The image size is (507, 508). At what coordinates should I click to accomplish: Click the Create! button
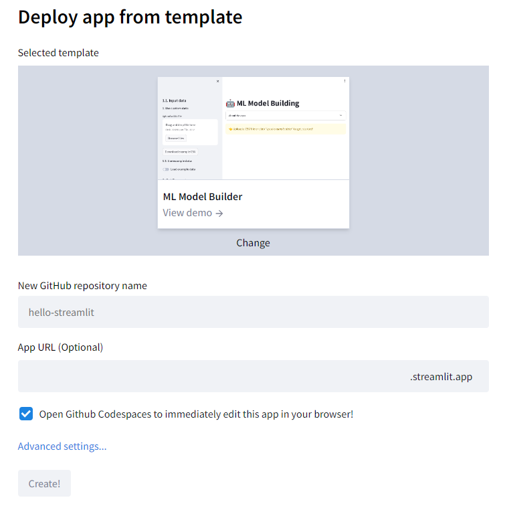tap(44, 483)
